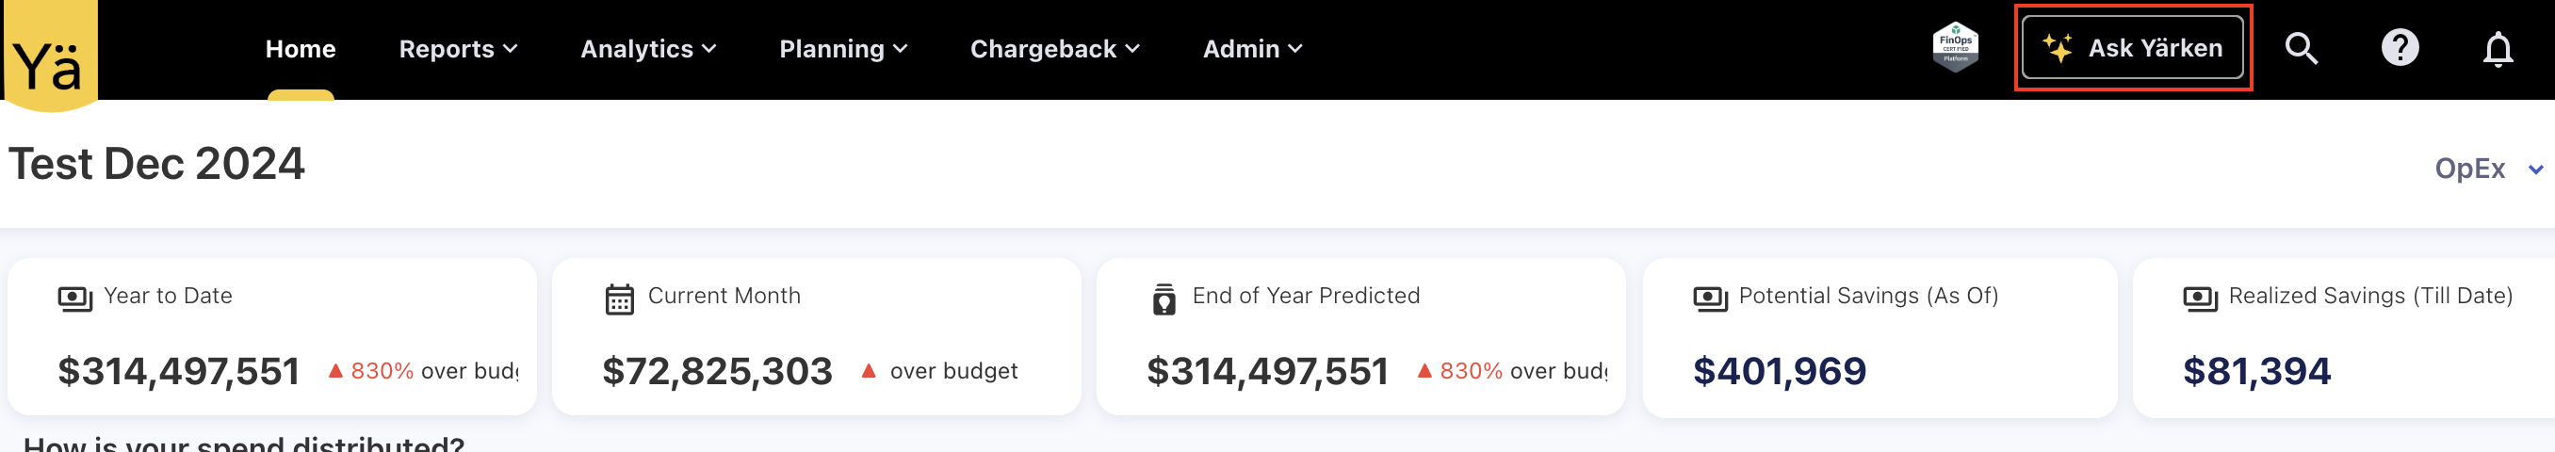Click the $401,969 potential savings value
2555x452 pixels.
coord(1779,372)
